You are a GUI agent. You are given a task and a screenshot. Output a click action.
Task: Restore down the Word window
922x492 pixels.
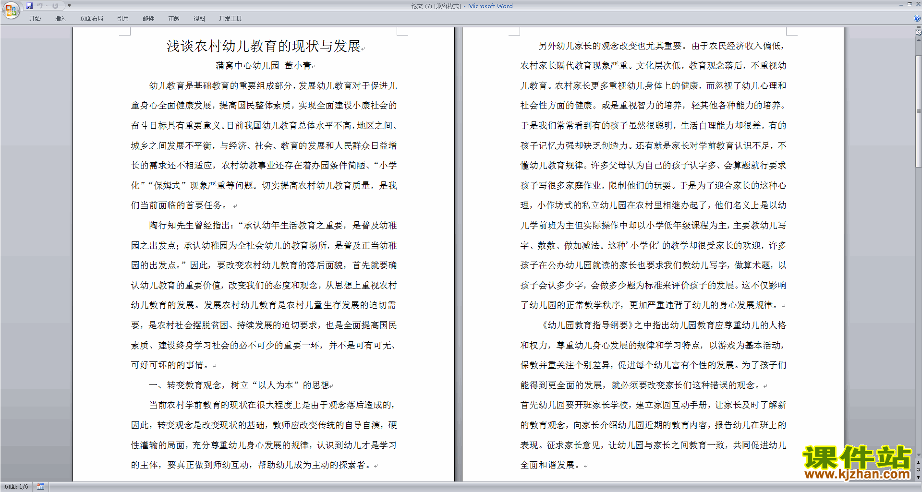coord(910,4)
